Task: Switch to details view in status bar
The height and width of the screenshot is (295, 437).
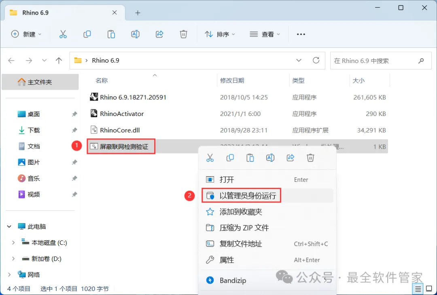Action: tap(418, 289)
